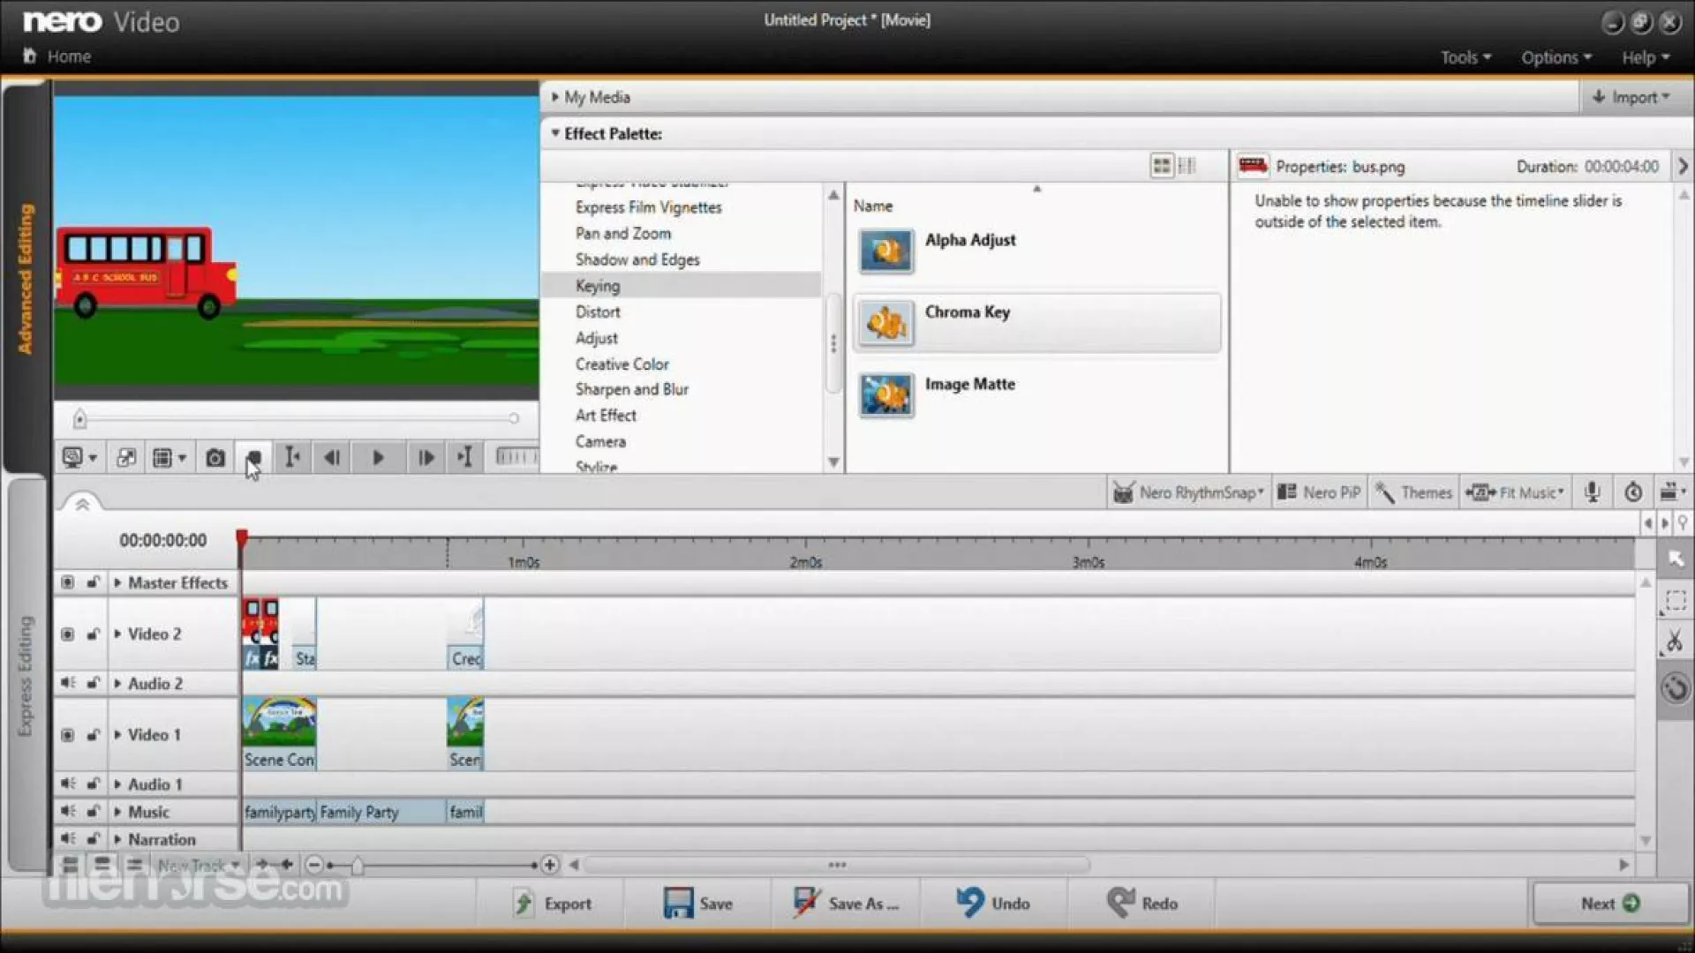Image resolution: width=1695 pixels, height=953 pixels.
Task: Click the timeline zoom slider handle
Action: [357, 866]
